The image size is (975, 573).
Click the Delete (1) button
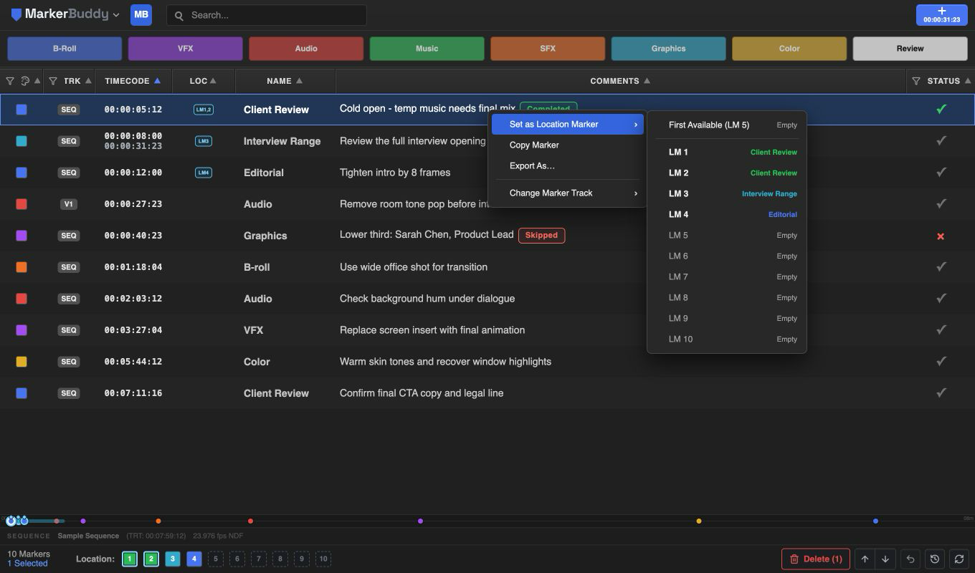(x=816, y=559)
